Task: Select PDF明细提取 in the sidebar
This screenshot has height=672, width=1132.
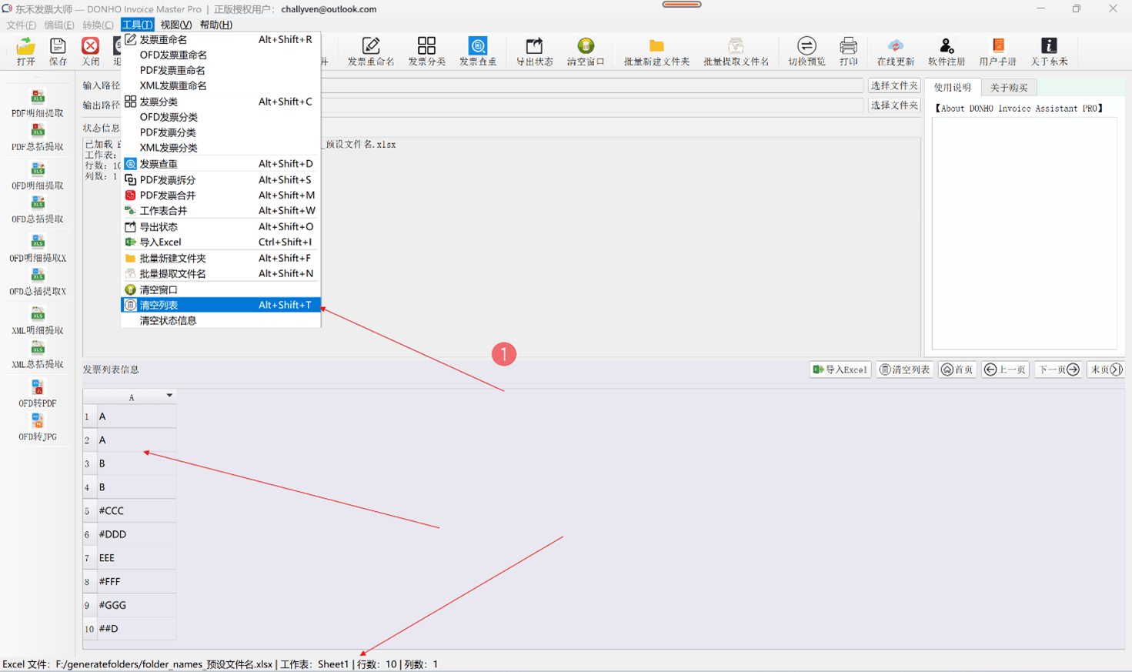Action: (37, 103)
